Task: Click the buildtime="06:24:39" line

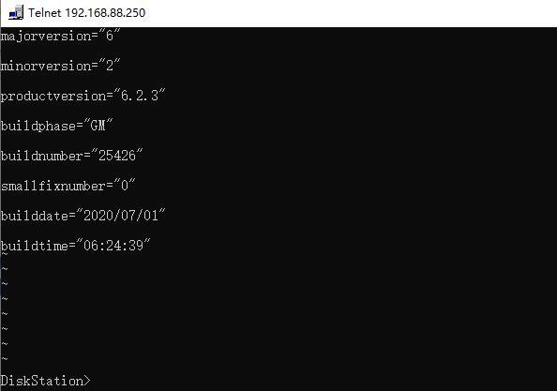Action: [x=75, y=246]
